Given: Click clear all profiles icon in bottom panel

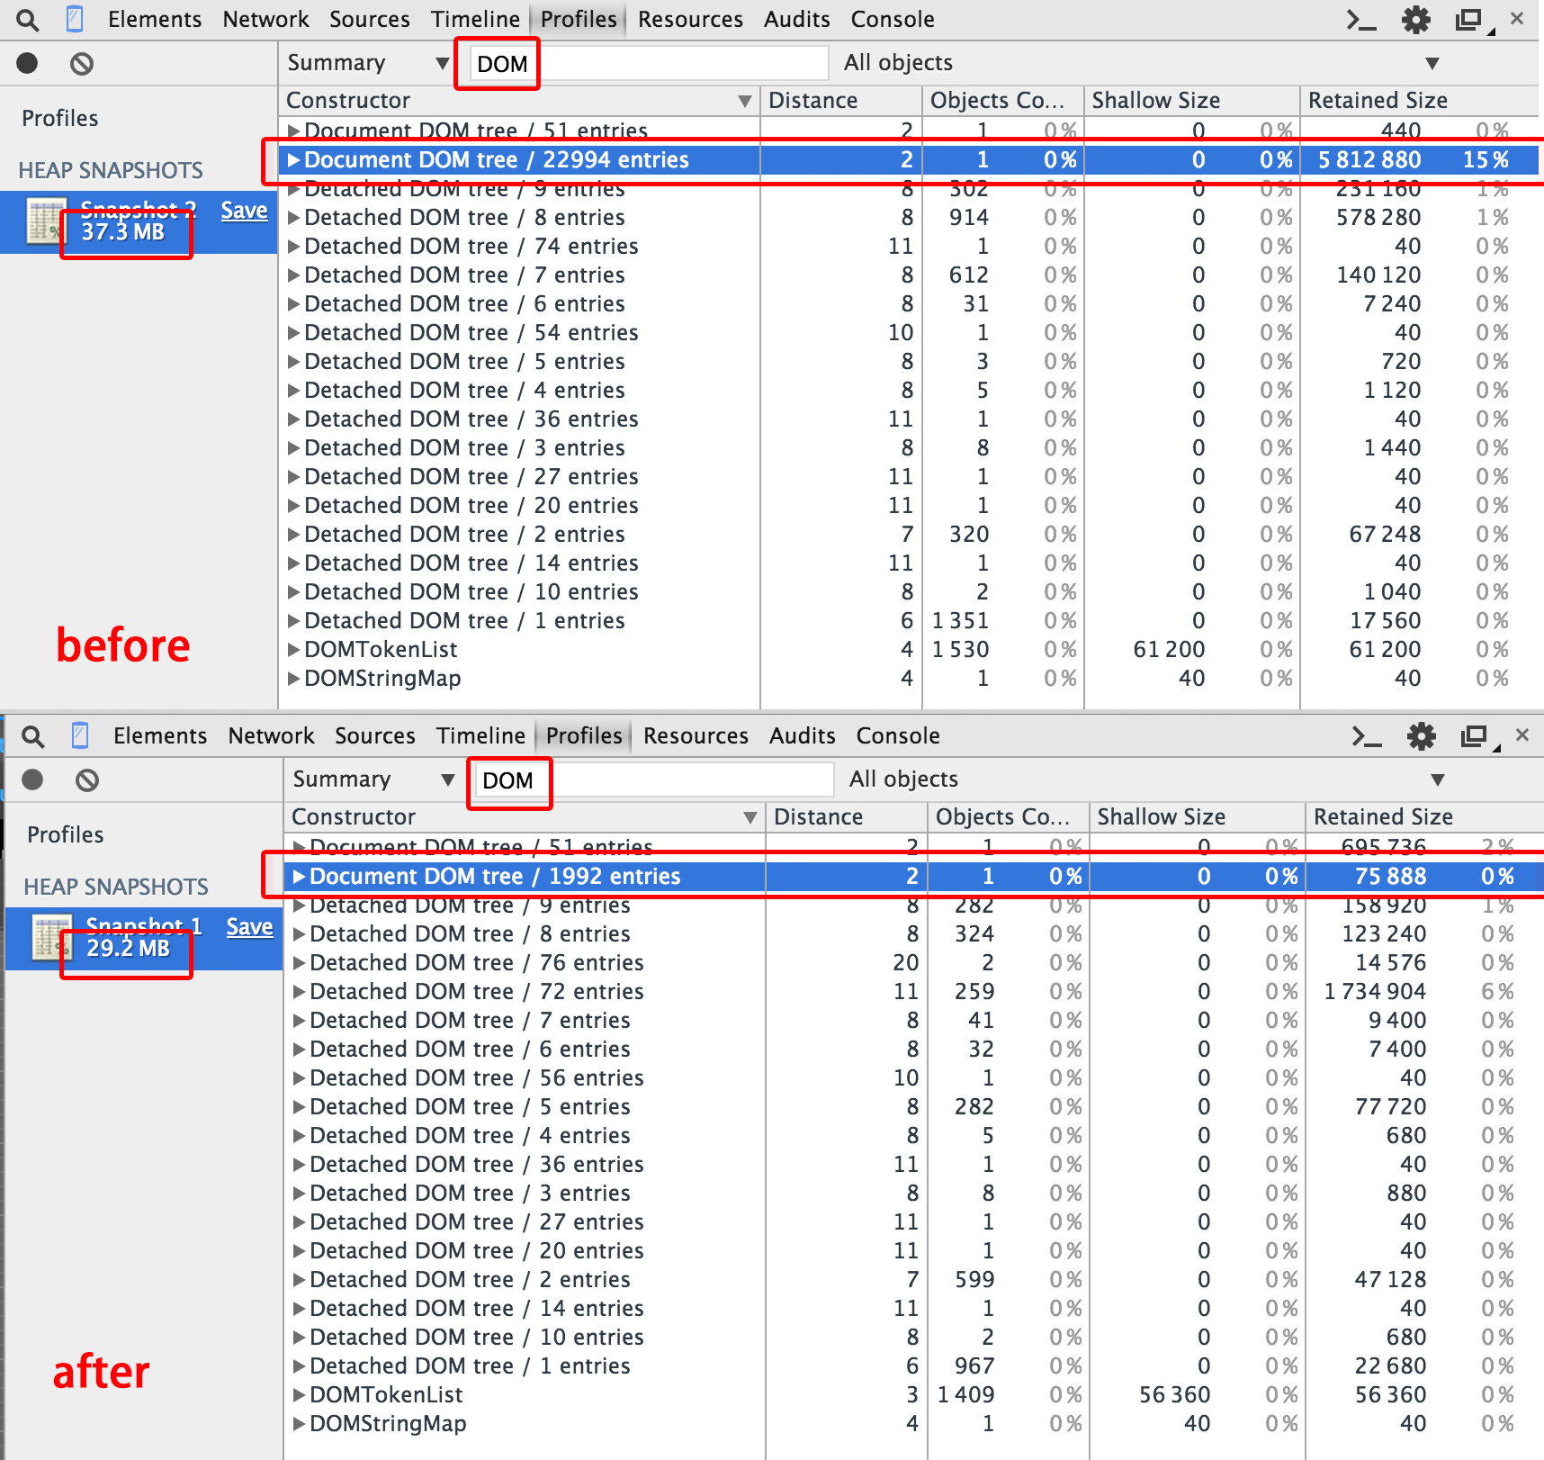Looking at the screenshot, I should [87, 780].
